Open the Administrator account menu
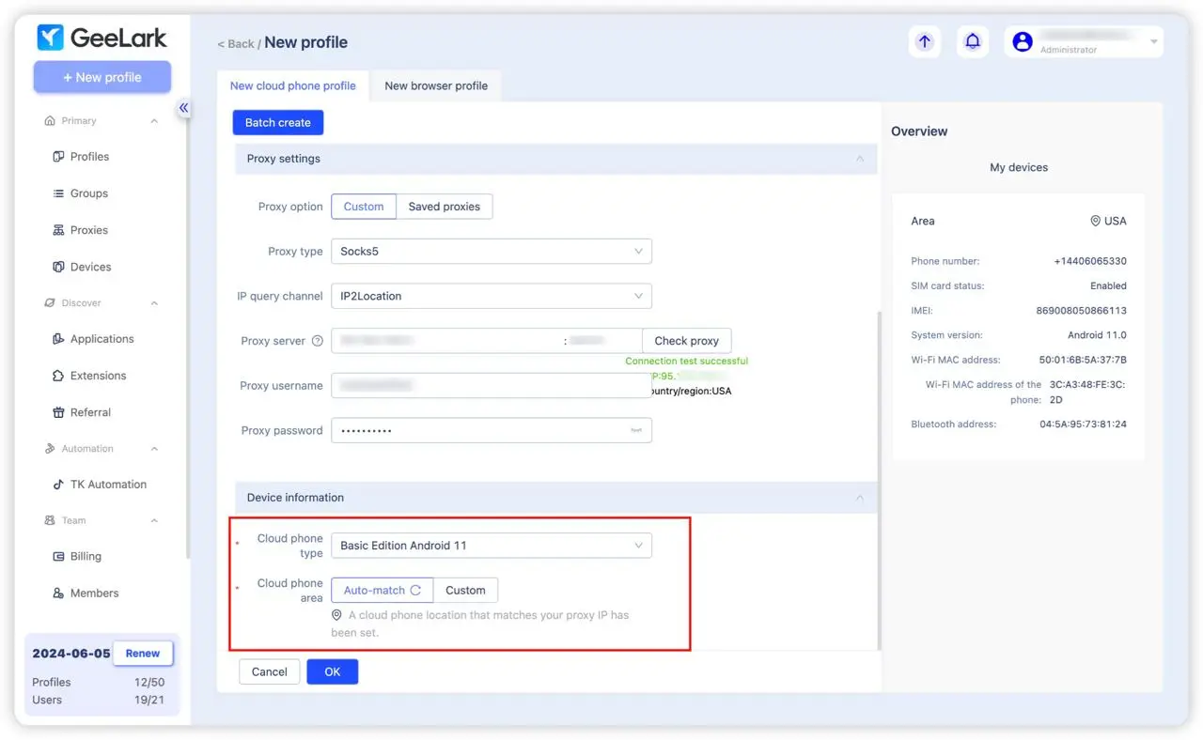The width and height of the screenshot is (1203, 740). coord(1081,41)
